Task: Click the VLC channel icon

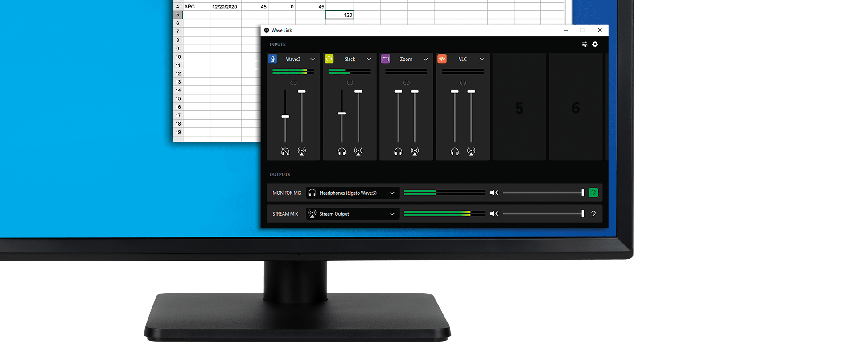Action: click(x=442, y=59)
